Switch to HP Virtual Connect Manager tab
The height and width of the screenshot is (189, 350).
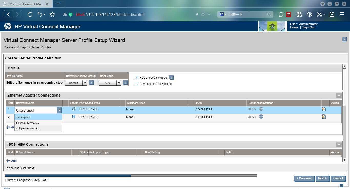coord(26,4)
